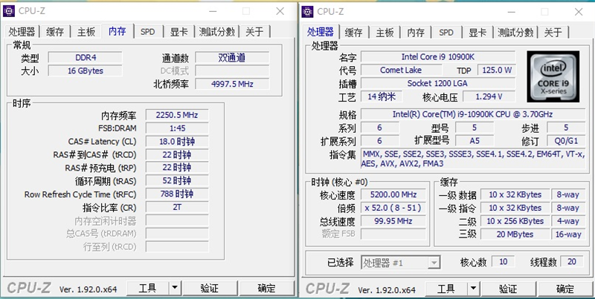The height and width of the screenshot is (299, 595).
Task: Click x 52.0 (8 - 51) multiplier value
Action: (x=393, y=208)
